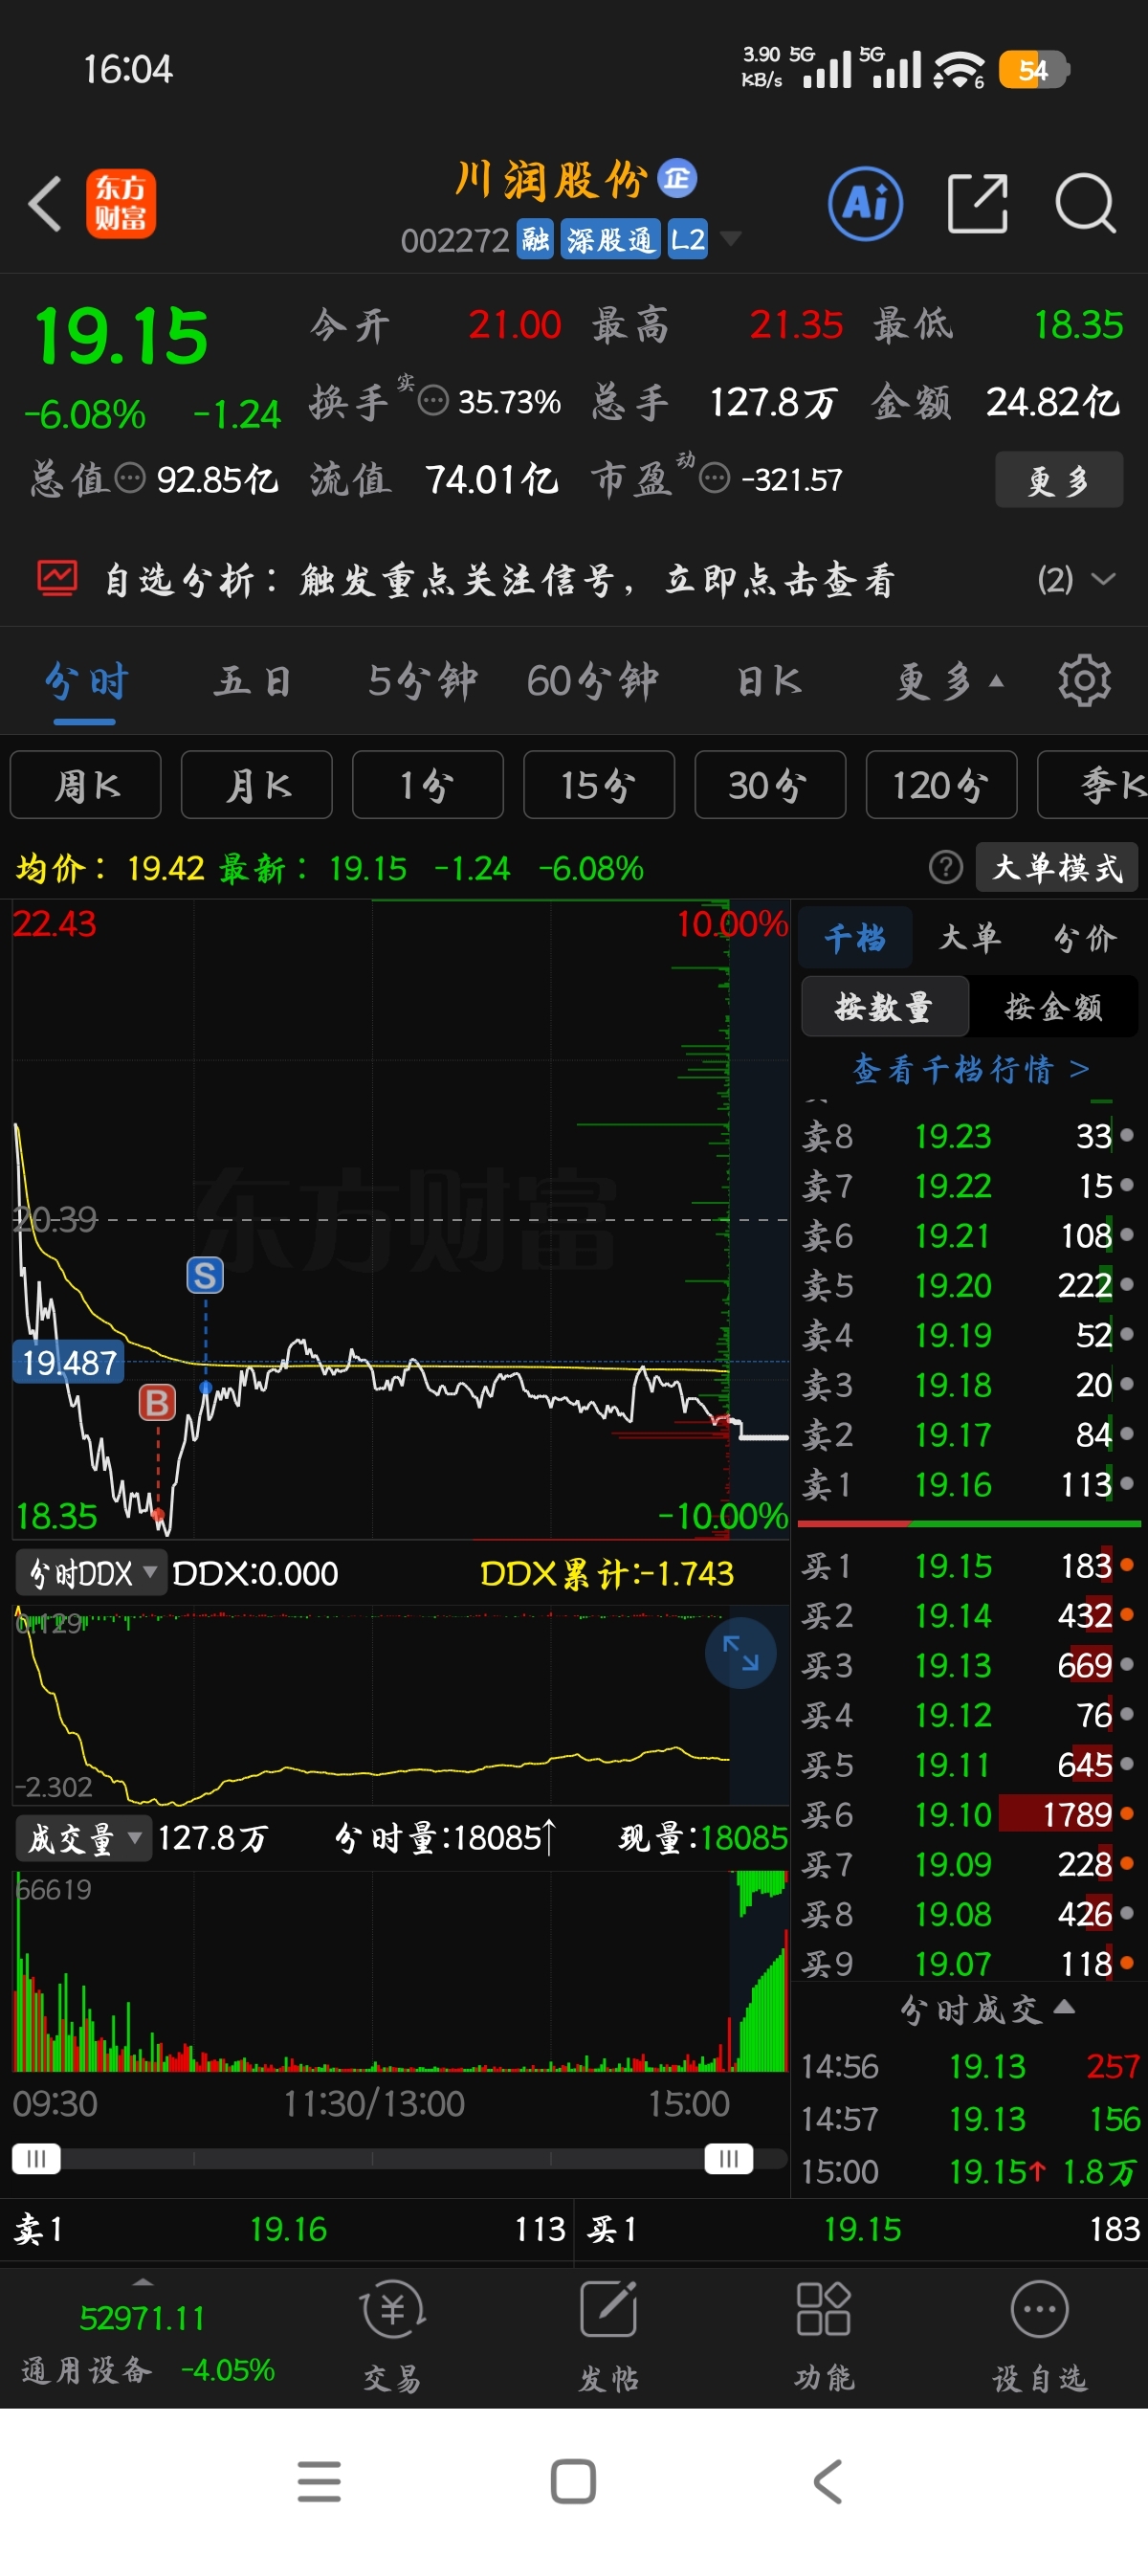
Task: Switch to 千档 order book tab
Action: [x=855, y=937]
